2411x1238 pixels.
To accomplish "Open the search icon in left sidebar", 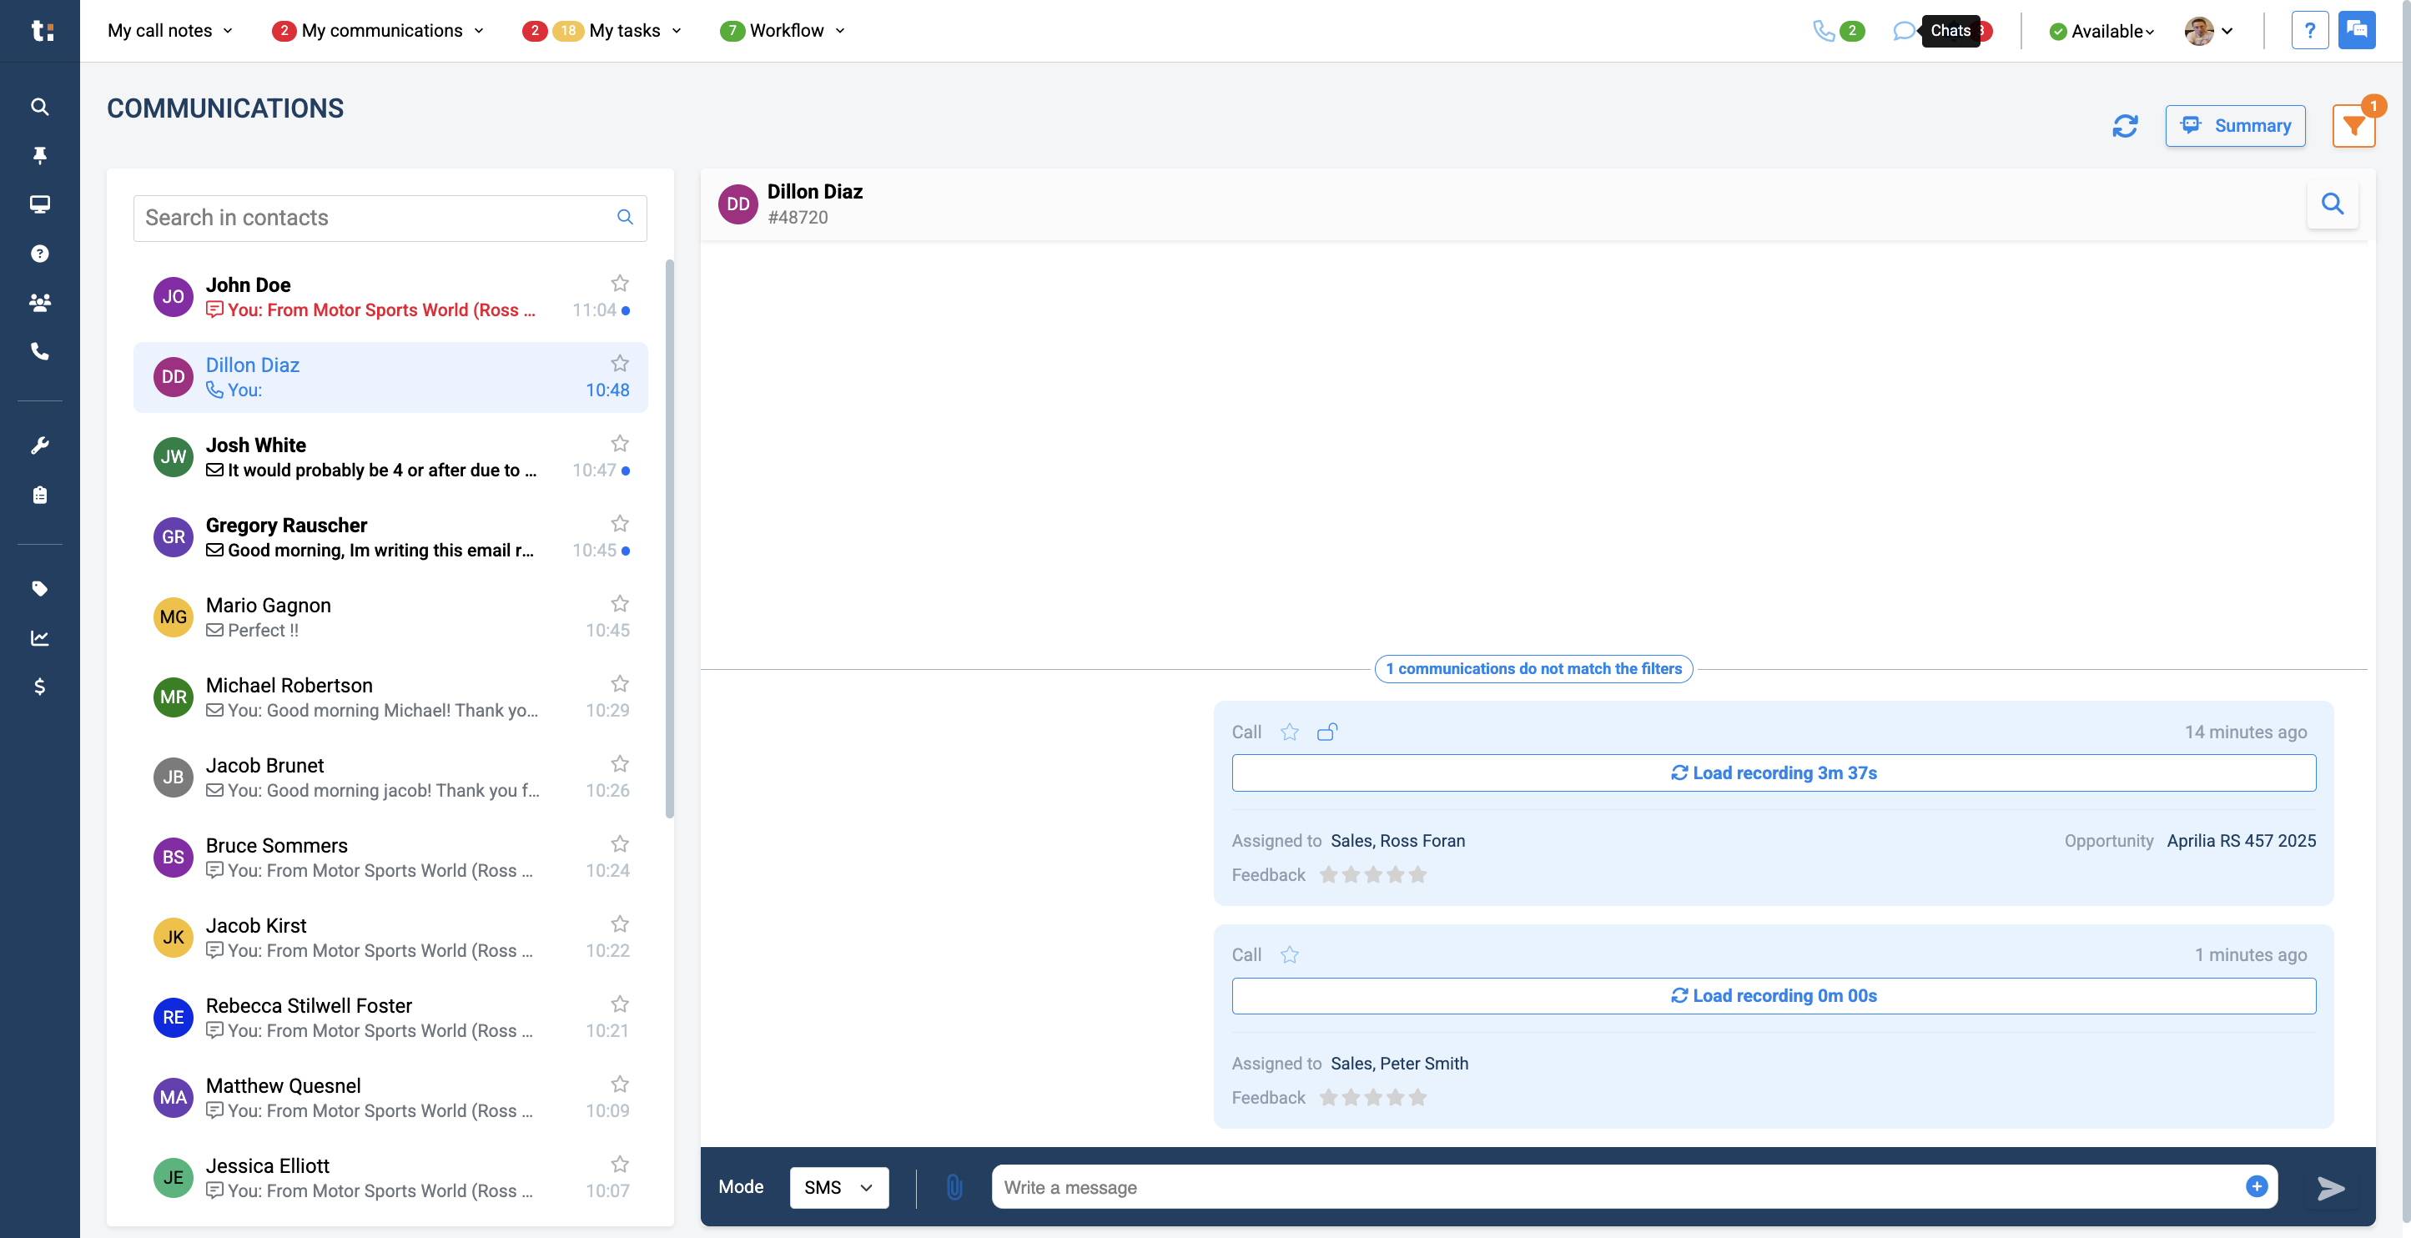I will (x=39, y=107).
